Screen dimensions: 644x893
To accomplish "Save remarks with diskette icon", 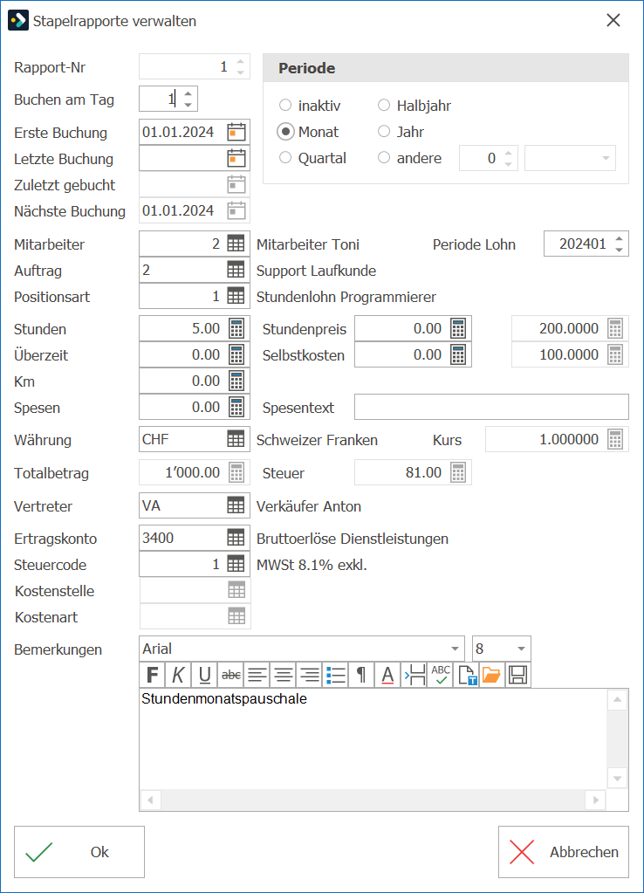I will point(517,675).
